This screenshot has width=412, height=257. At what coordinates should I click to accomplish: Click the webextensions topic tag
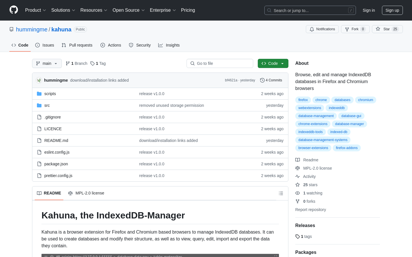[x=310, y=108]
